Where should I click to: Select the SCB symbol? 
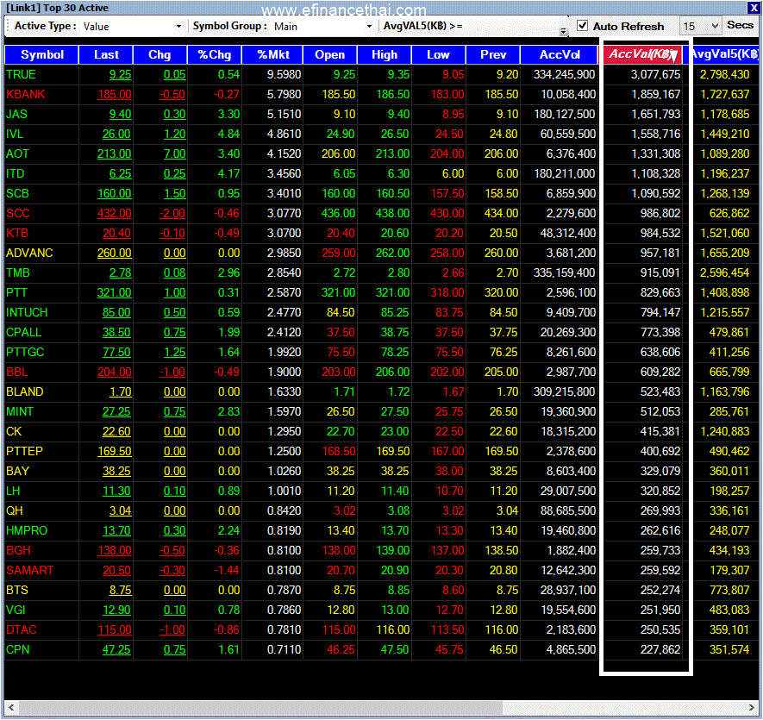point(17,193)
